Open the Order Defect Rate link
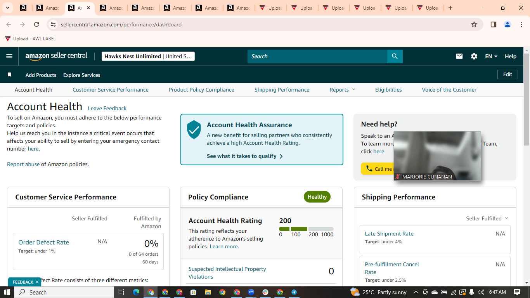The image size is (530, 298). (x=43, y=242)
